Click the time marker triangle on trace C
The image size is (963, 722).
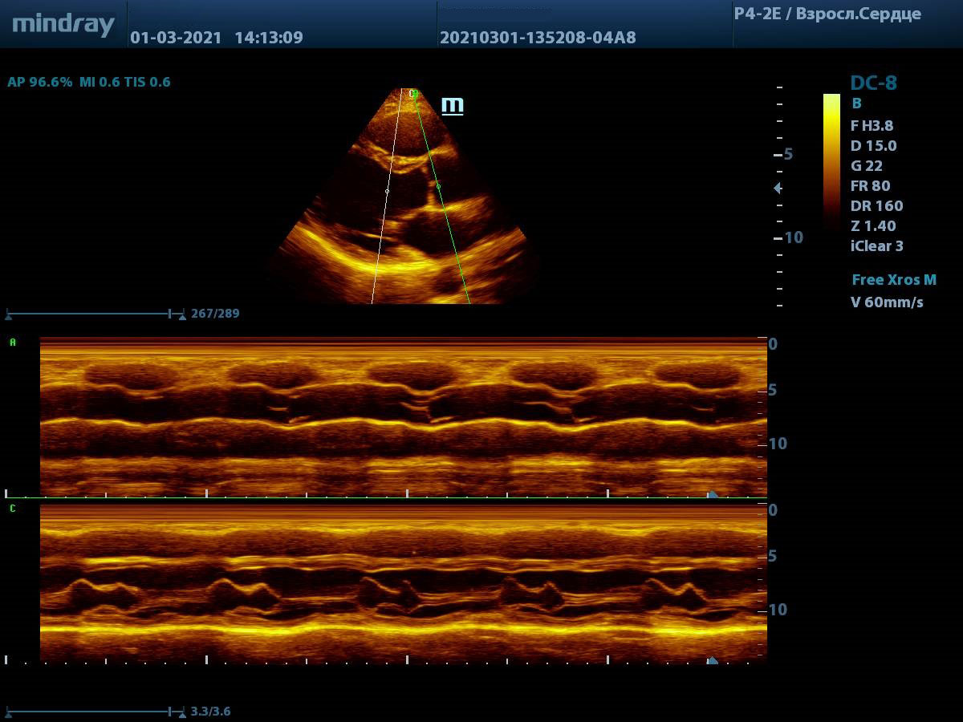pos(712,660)
